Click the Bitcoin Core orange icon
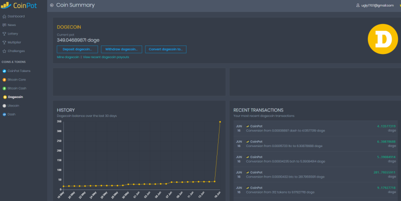Image resolution: width=401 pixels, height=201 pixels. pyautogui.click(x=4, y=79)
